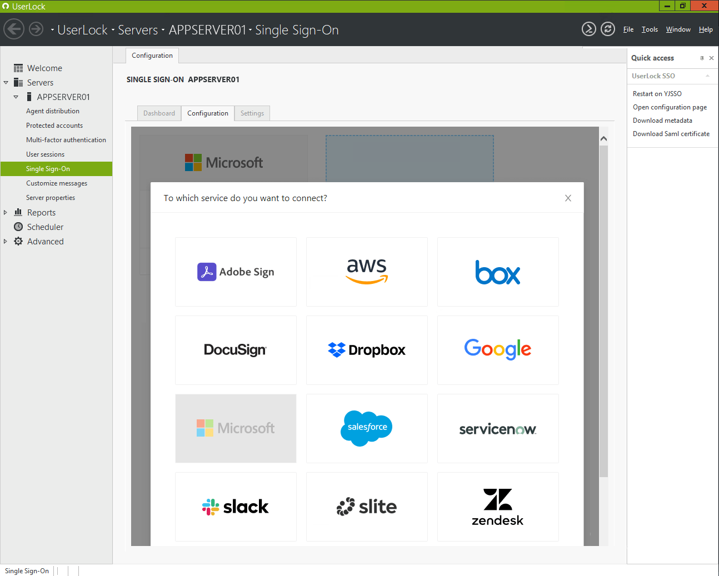Image resolution: width=719 pixels, height=576 pixels.
Task: Expand the Reports tree node
Action: coord(6,212)
